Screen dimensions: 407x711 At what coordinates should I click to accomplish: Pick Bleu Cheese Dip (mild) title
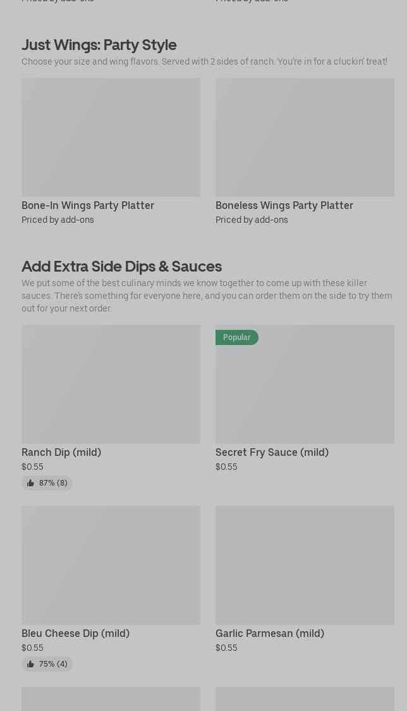click(75, 633)
